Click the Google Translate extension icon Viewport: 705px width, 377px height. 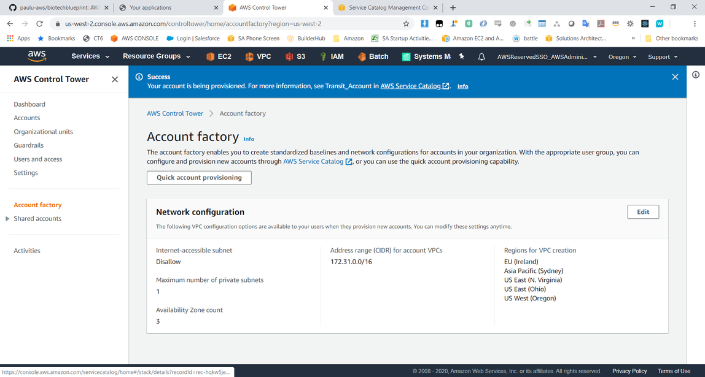tap(586, 23)
